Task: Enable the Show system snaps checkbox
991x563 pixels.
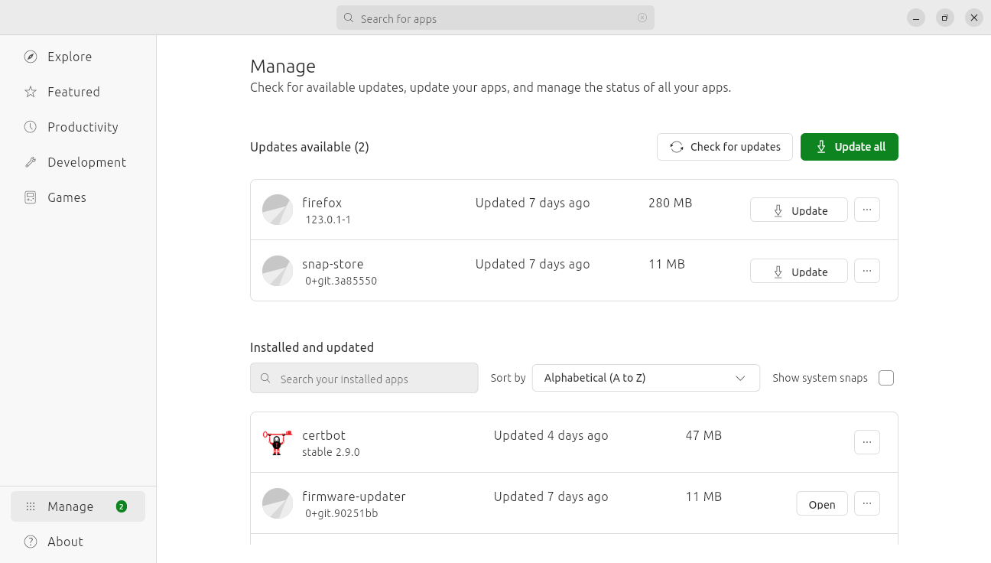Action: (886, 378)
